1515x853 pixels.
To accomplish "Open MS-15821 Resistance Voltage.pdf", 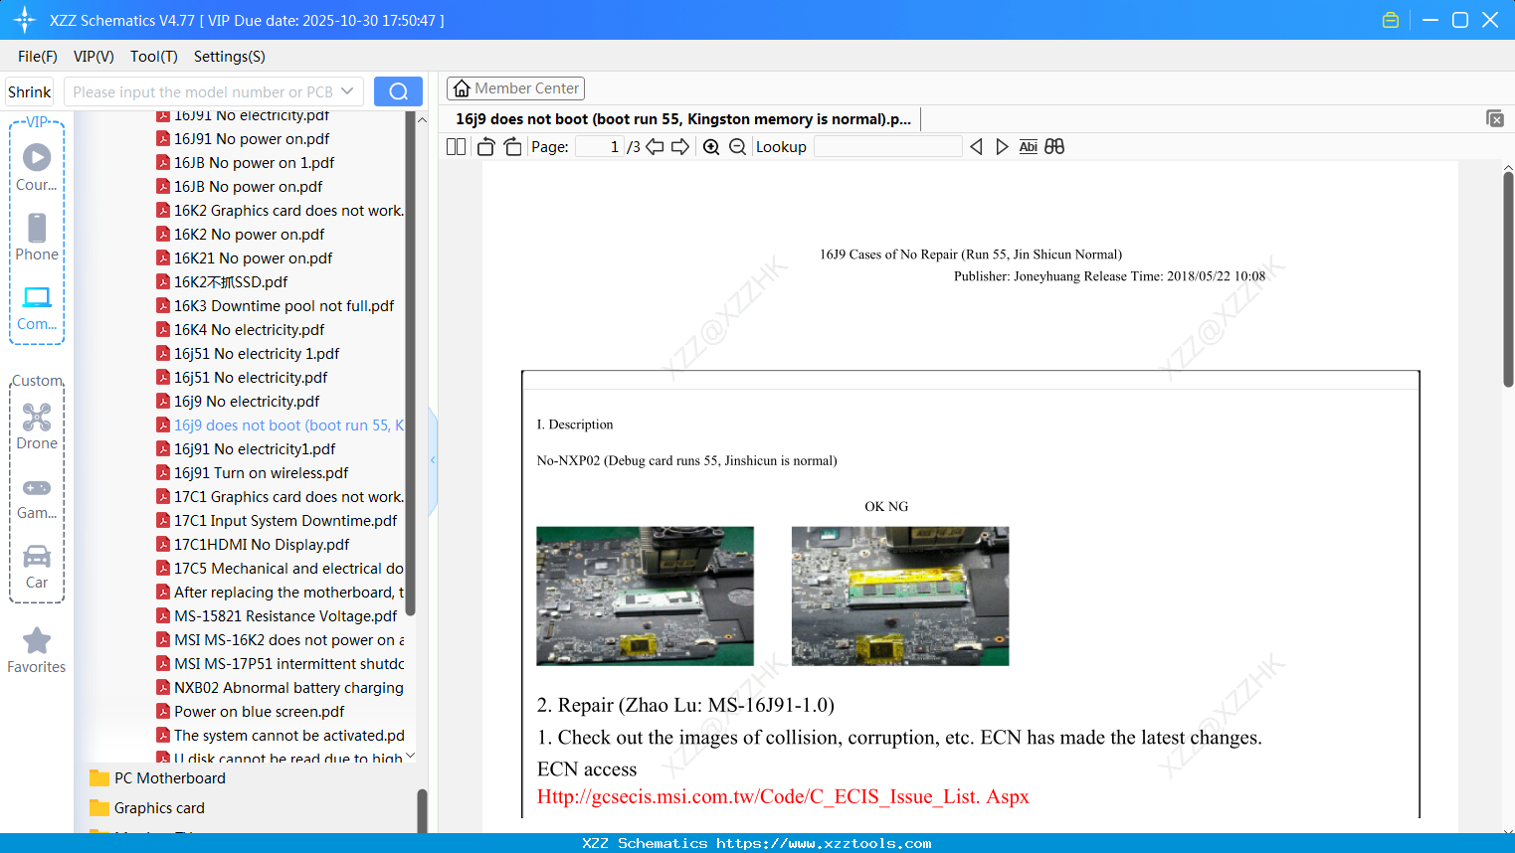I will 277,616.
